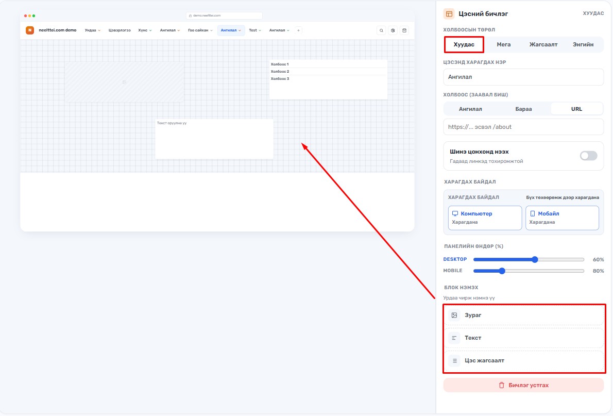Click the Цэсний бичлэг panel header icon

[x=449, y=14]
